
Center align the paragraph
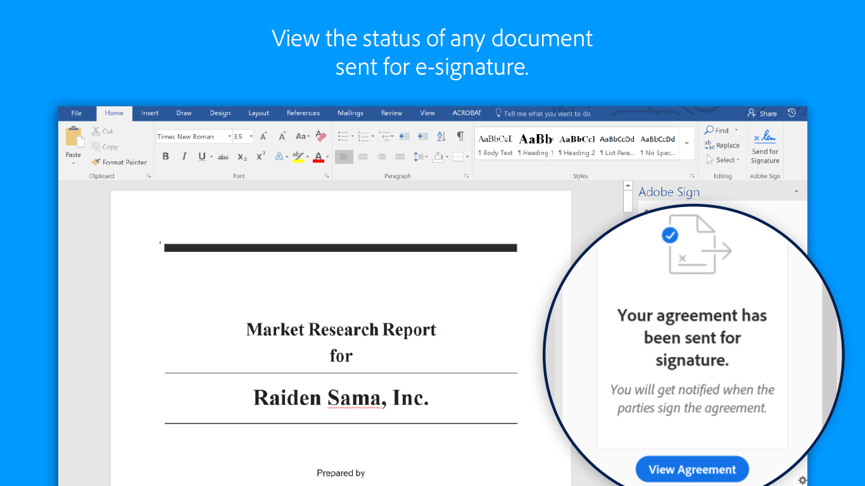point(363,156)
